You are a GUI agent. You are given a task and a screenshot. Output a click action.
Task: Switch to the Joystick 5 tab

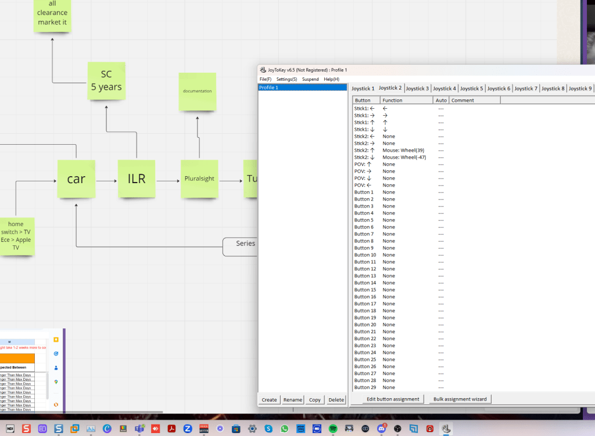[471, 88]
